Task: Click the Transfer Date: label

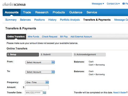Action: tap(14, 93)
